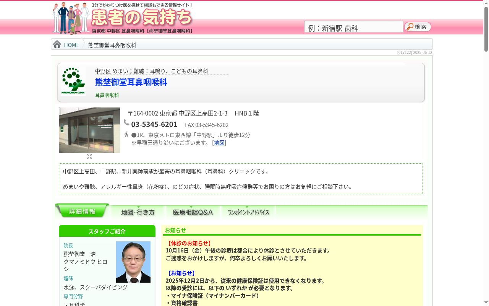Click the 水泳、スクーバダイビング hobby text
The height and width of the screenshot is (306, 489).
pos(96,287)
